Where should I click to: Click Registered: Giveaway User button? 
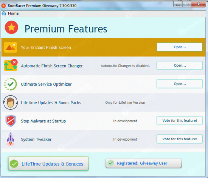pos(144,163)
